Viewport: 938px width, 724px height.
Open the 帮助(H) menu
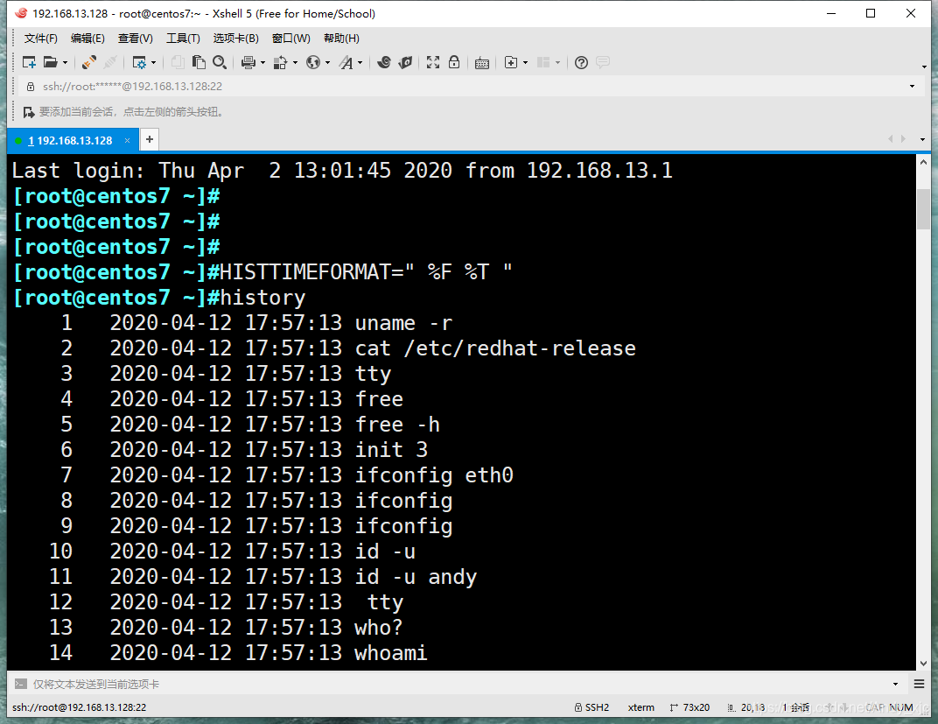click(341, 39)
